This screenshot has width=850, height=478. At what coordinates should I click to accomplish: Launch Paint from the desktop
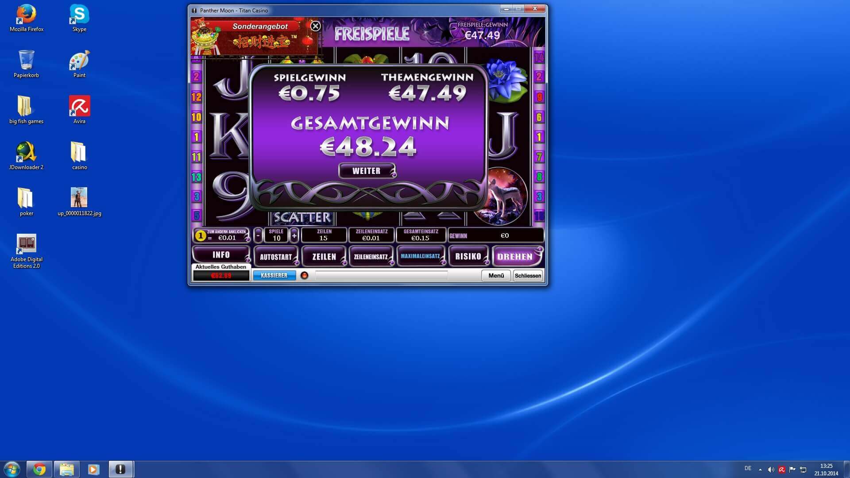(x=80, y=64)
